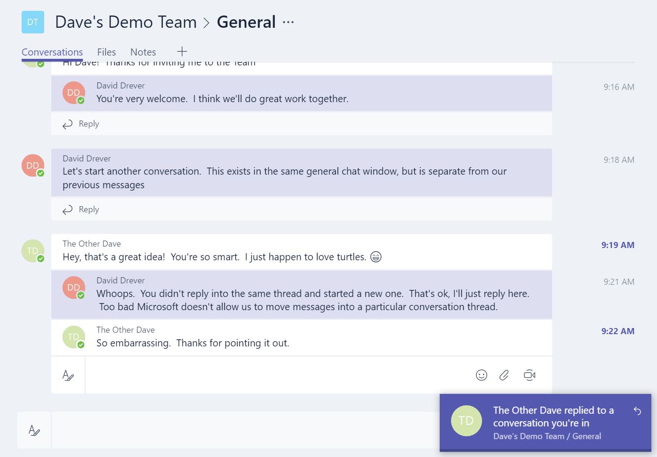Switch to the Files tab
657x457 pixels.
point(106,52)
